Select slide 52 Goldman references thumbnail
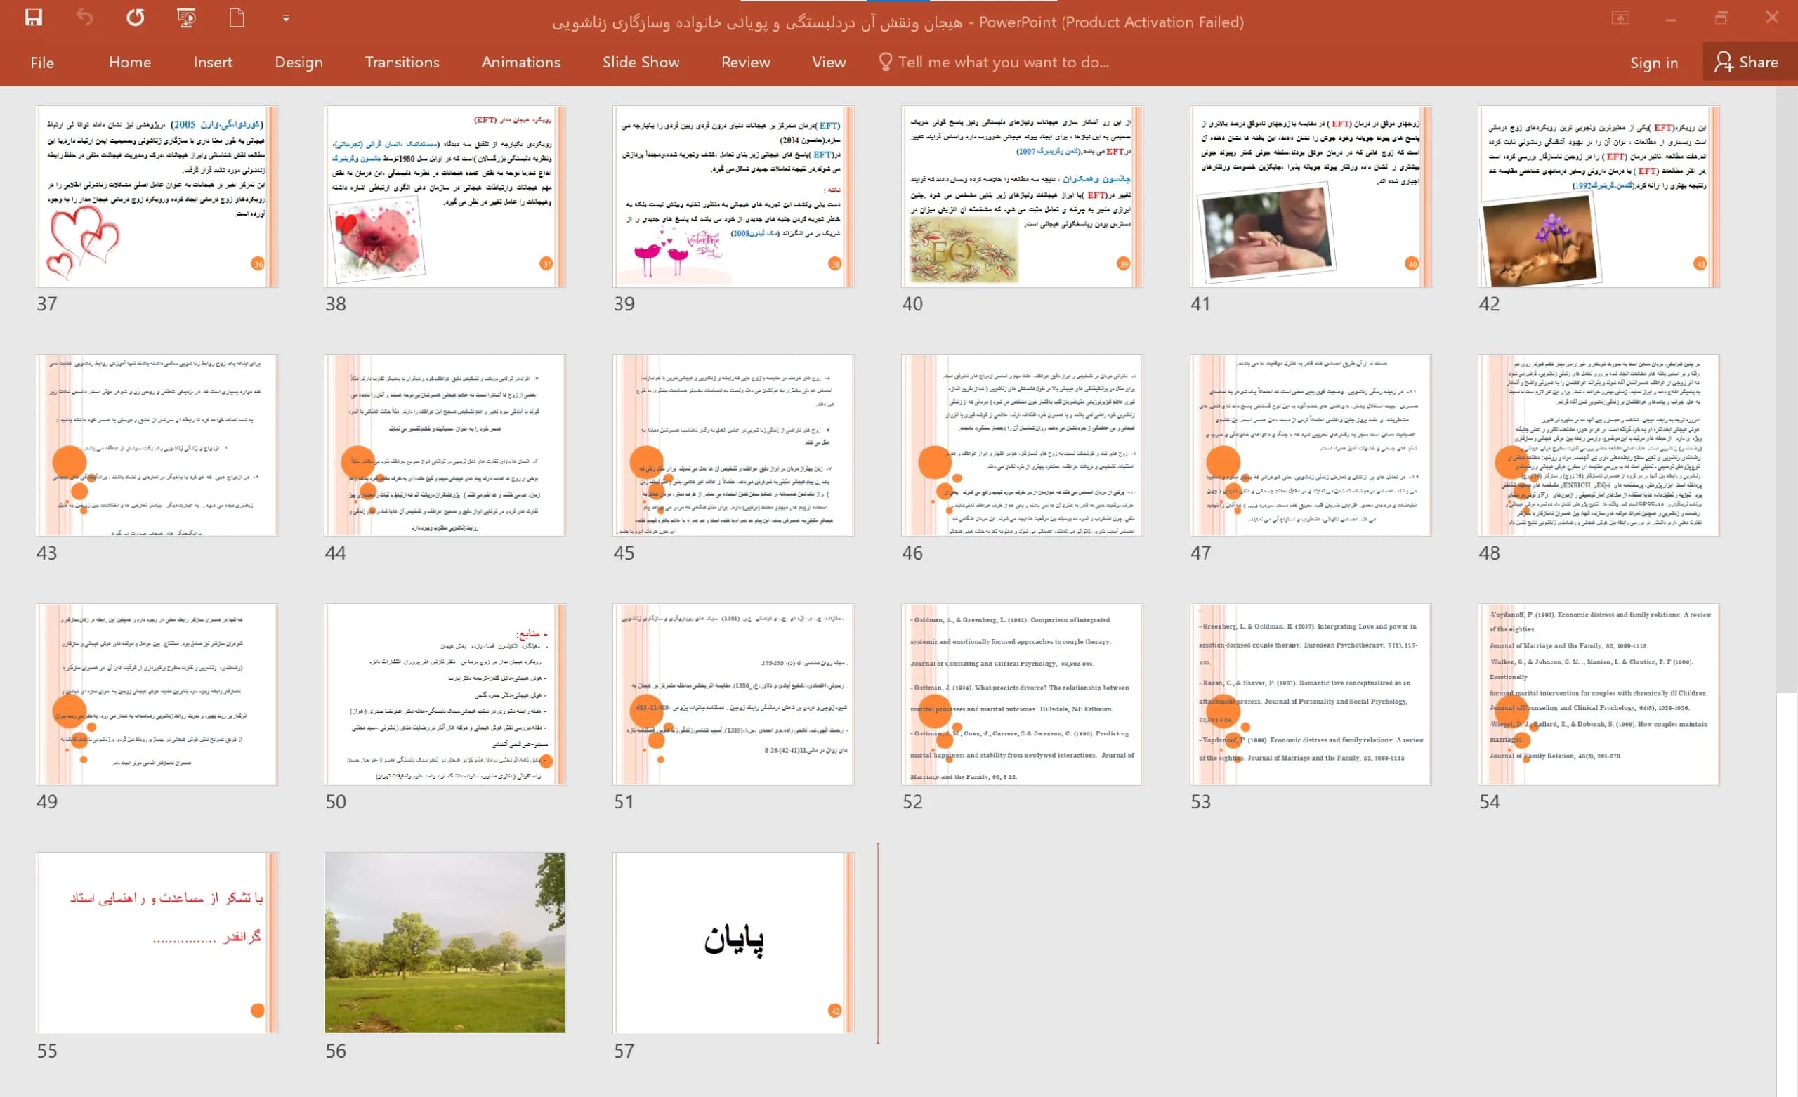The image size is (1798, 1097). click(1022, 694)
